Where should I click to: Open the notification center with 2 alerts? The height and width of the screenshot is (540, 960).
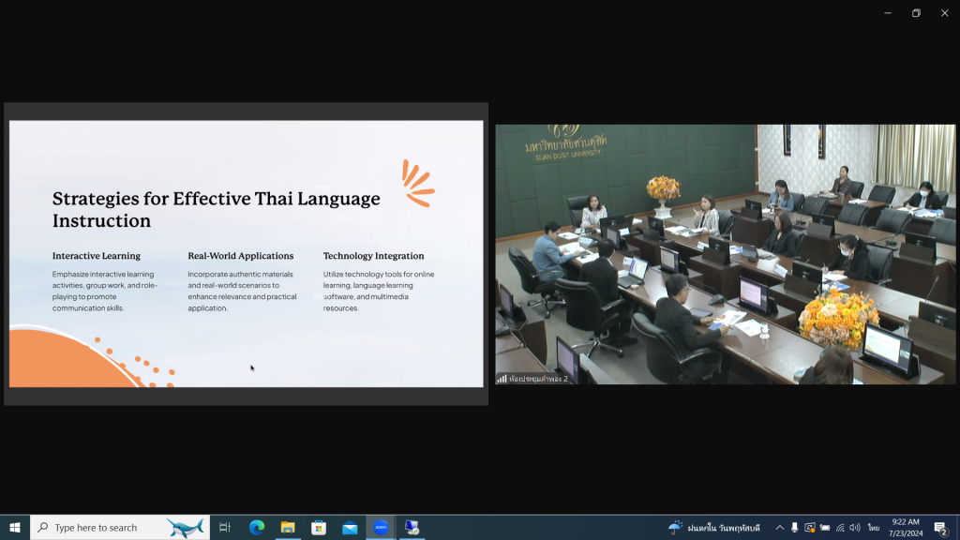(x=940, y=528)
